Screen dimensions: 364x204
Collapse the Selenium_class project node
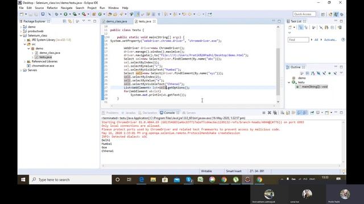point(21,36)
